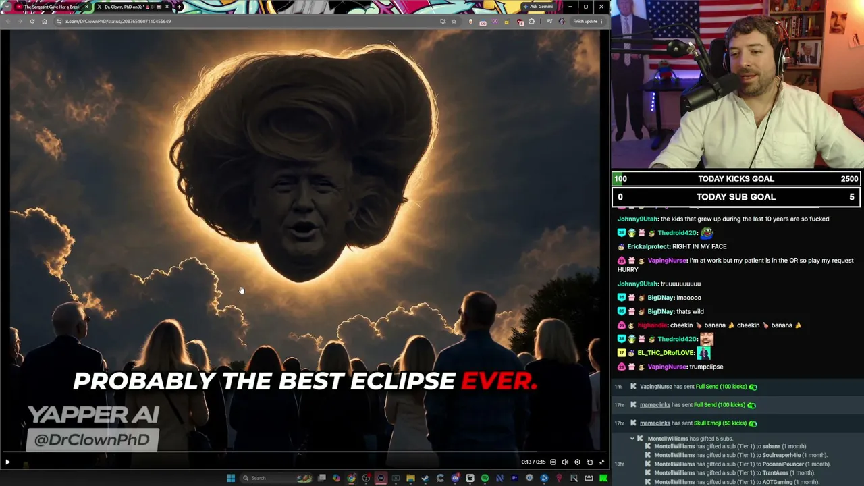Open Task View from the taskbar
The width and height of the screenshot is (864, 486).
(x=322, y=478)
